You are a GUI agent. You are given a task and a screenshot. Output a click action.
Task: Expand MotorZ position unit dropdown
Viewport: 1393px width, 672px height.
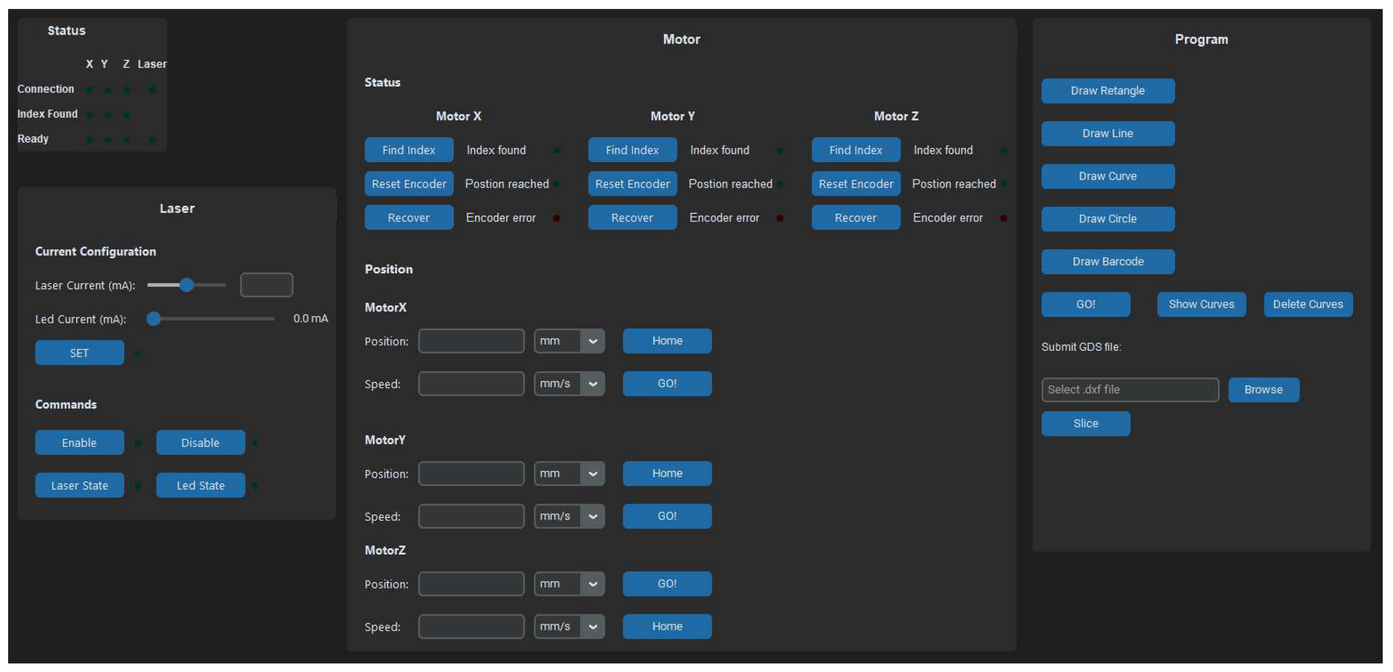click(569, 584)
